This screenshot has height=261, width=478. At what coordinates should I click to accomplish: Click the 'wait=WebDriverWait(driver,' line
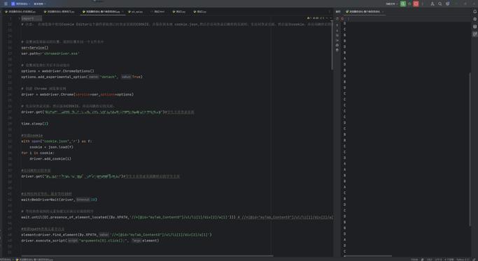click(x=59, y=200)
